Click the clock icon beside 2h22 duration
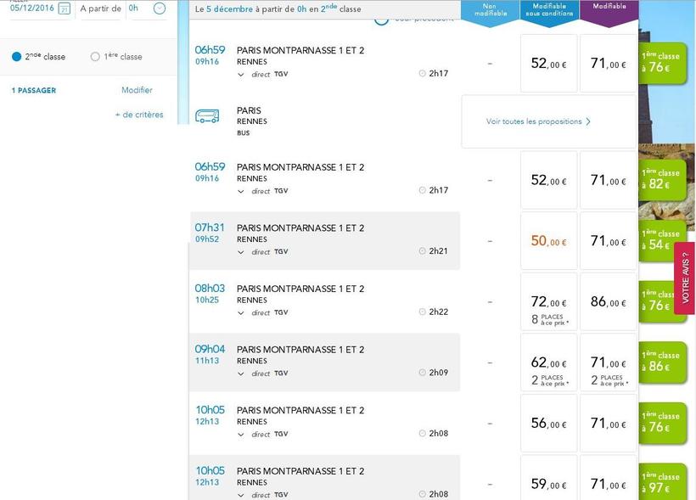The height and width of the screenshot is (500, 696). [423, 312]
